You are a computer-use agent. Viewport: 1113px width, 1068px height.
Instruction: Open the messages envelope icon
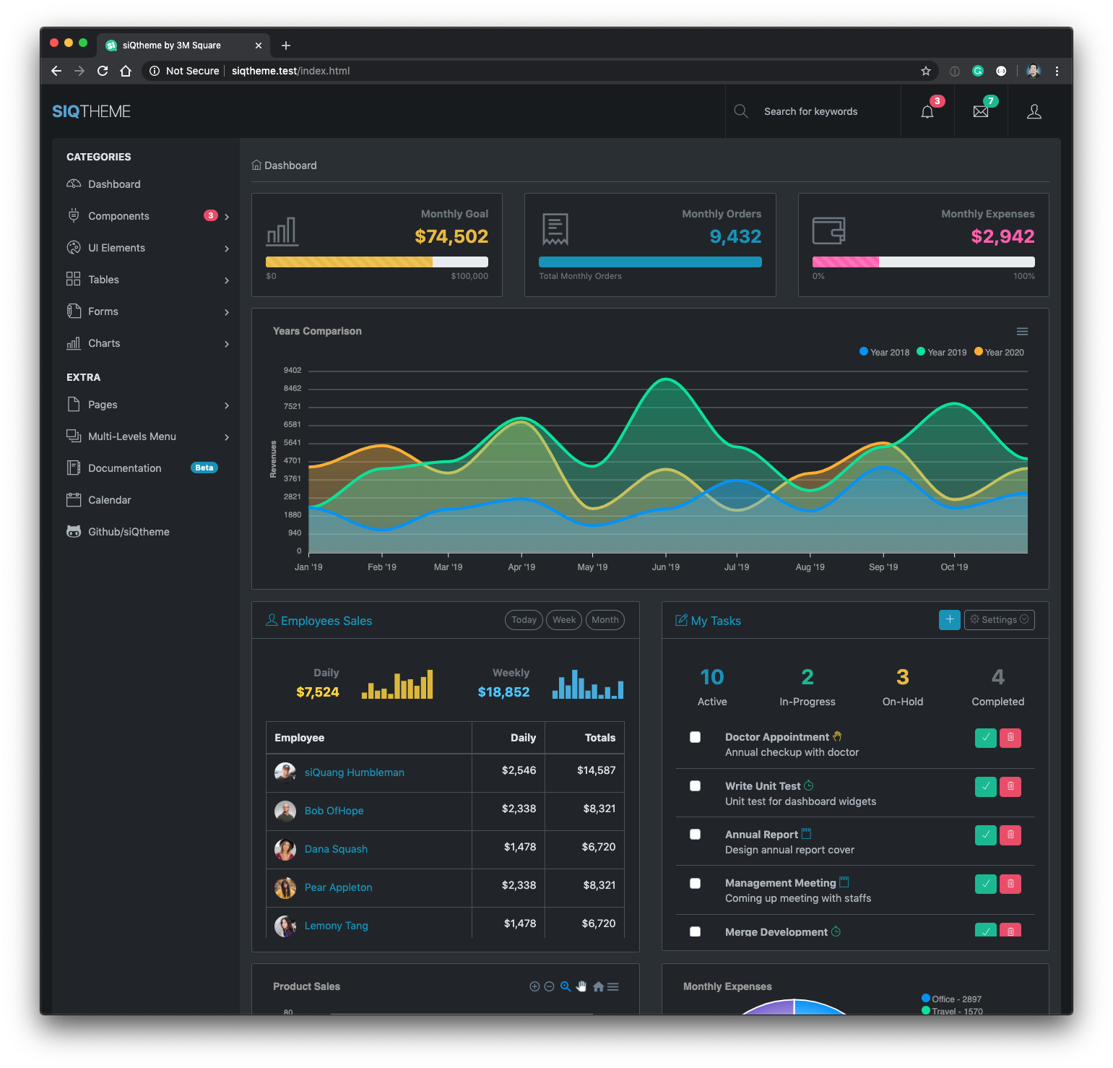pyautogui.click(x=981, y=111)
